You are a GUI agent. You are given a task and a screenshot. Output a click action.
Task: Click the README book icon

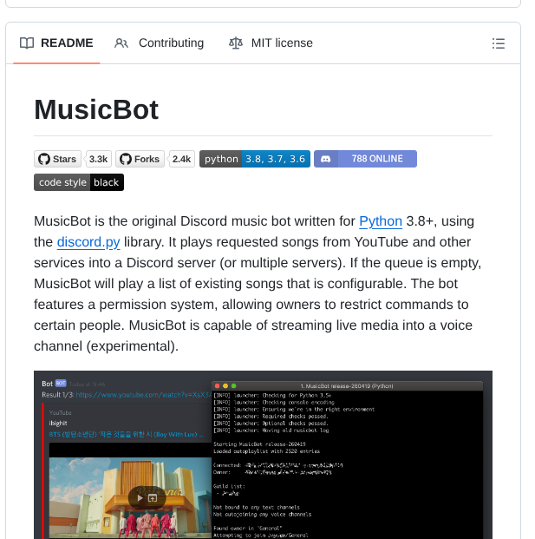tap(27, 43)
